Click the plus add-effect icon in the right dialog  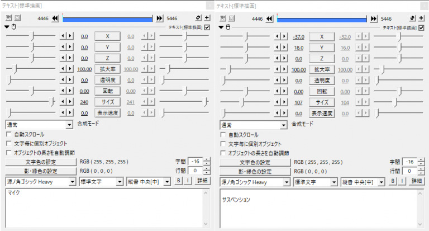(x=422, y=18)
